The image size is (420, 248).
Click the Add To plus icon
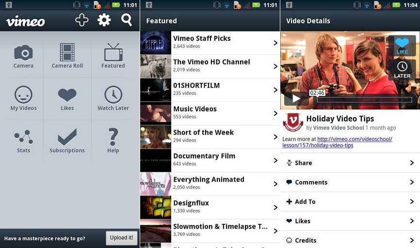click(x=289, y=201)
